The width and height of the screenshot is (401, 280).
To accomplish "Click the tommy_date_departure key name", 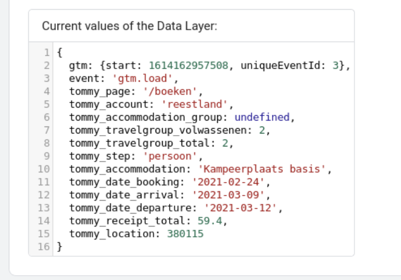I will pos(130,208).
